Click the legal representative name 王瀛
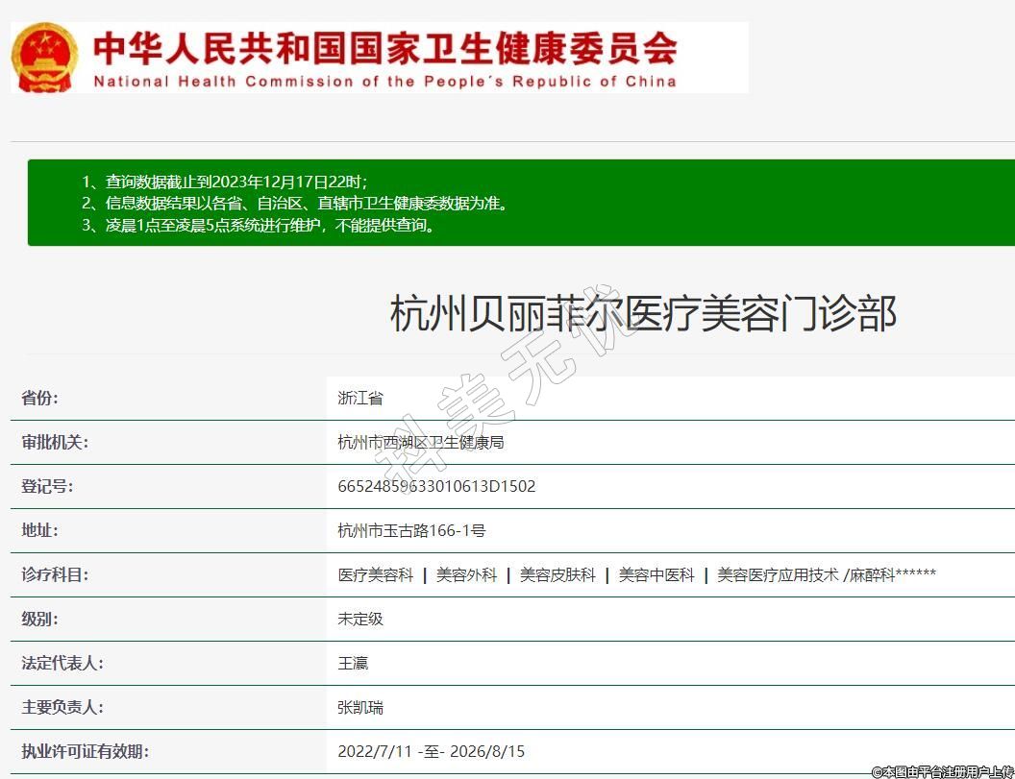Image resolution: width=1015 pixels, height=779 pixels. (x=353, y=663)
